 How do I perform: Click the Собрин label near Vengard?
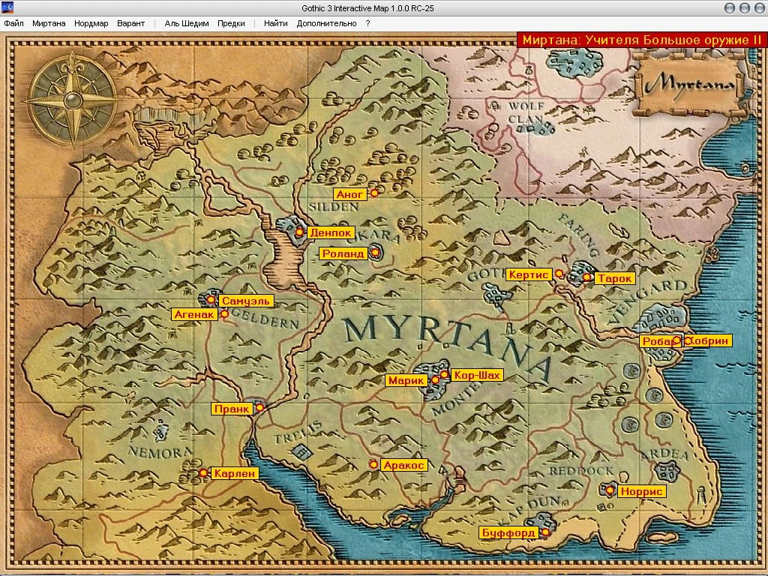[708, 340]
